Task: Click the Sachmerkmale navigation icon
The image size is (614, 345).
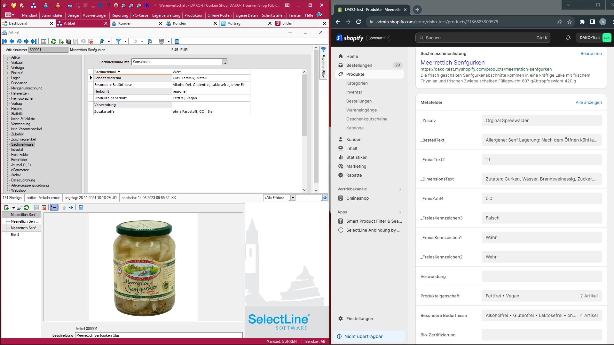Action: [22, 144]
